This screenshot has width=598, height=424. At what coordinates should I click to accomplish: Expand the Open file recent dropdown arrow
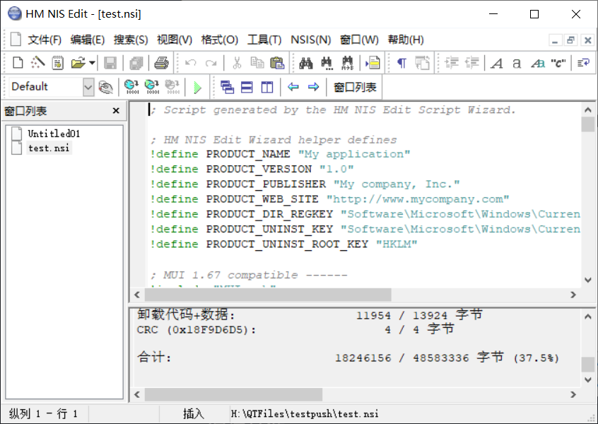(x=91, y=62)
